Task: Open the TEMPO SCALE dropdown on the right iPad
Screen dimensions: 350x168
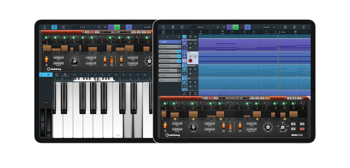Action: coord(251,129)
